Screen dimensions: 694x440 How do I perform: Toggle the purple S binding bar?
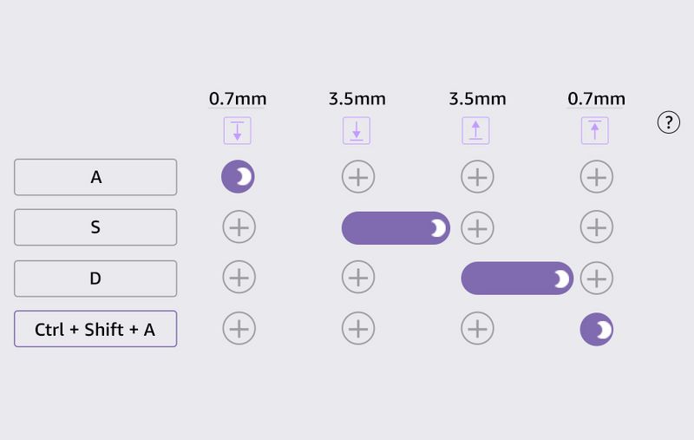(x=396, y=227)
